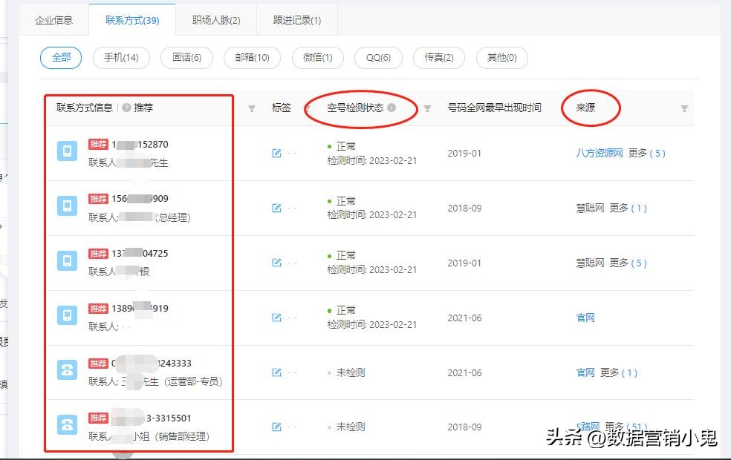Click mobile icon for number ending 919
Image resolution: width=731 pixels, height=460 pixels.
[x=67, y=315]
